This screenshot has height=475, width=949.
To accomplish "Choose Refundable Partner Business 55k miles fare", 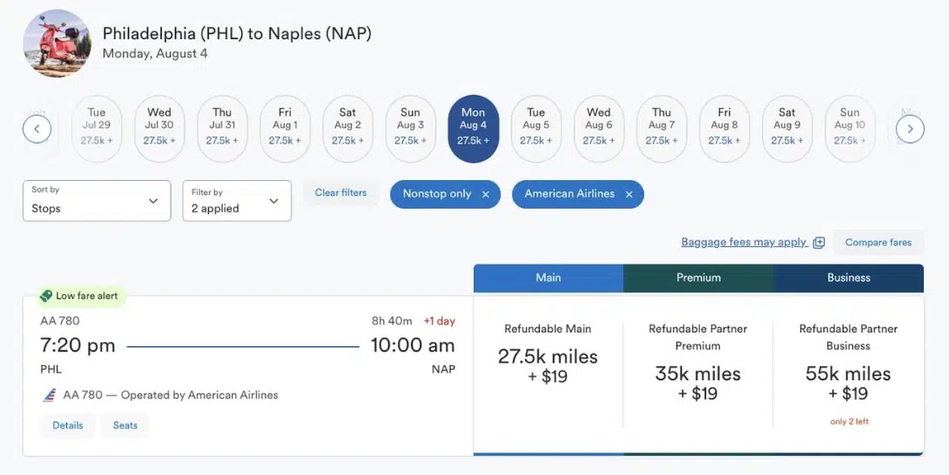I will (848, 374).
